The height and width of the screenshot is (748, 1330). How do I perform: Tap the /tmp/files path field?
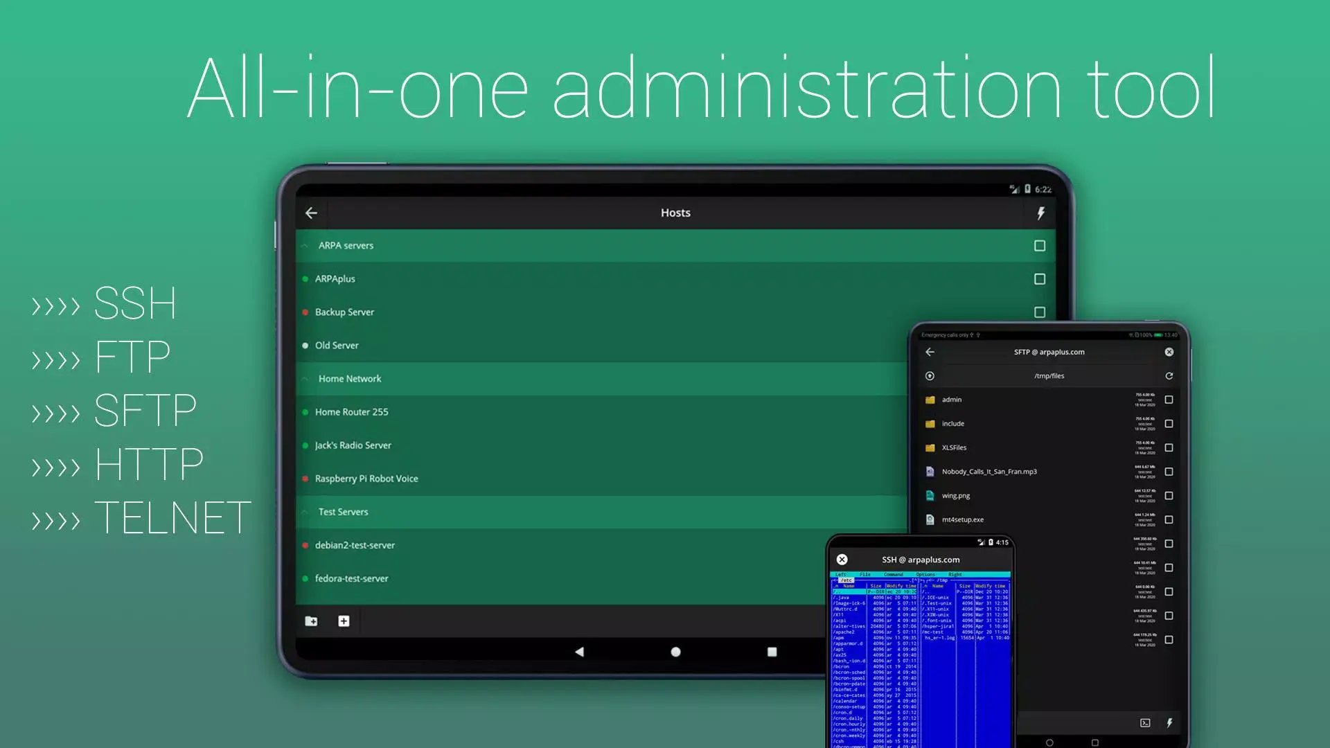tap(1051, 375)
